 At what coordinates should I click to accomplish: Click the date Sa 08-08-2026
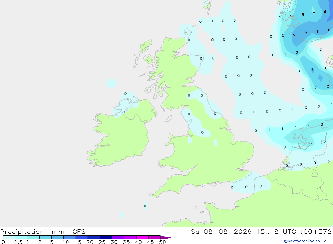point(221,231)
